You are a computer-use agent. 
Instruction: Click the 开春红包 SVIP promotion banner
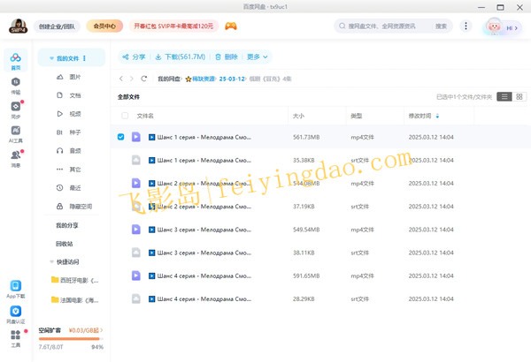[x=173, y=26]
